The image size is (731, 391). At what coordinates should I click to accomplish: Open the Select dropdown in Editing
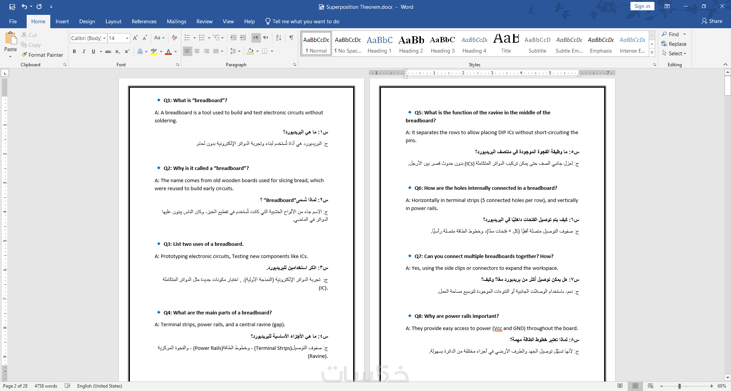(x=674, y=53)
